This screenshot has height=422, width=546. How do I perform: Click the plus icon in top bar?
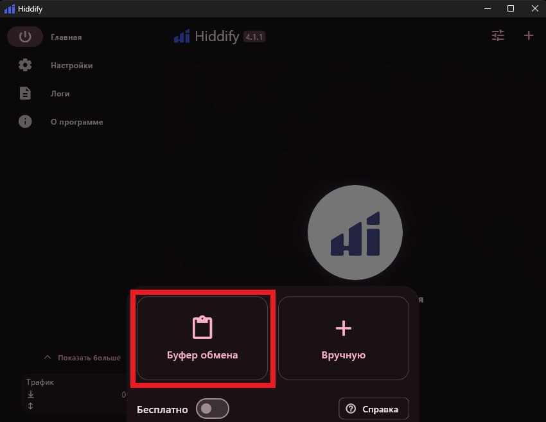point(528,35)
